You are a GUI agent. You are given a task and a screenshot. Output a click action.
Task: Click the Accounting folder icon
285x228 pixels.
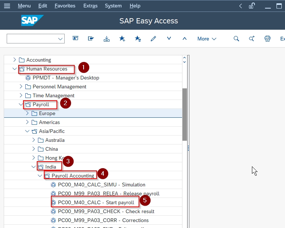tap(22, 60)
